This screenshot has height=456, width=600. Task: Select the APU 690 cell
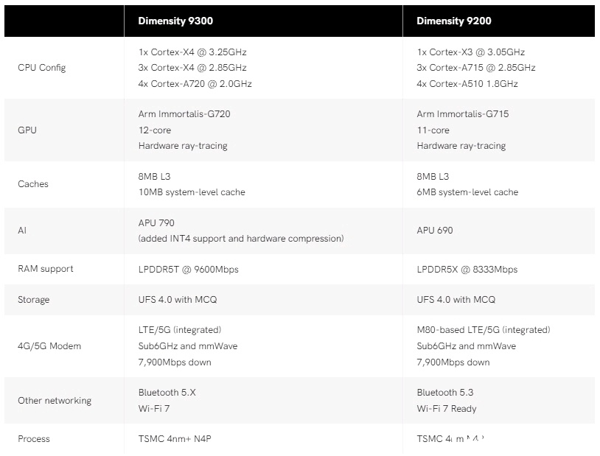click(x=435, y=231)
